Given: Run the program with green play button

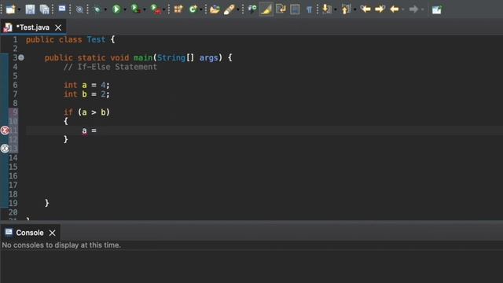Looking at the screenshot, I should click(x=116, y=9).
